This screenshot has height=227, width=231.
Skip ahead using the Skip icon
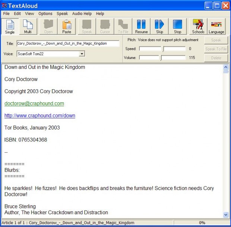159,27
